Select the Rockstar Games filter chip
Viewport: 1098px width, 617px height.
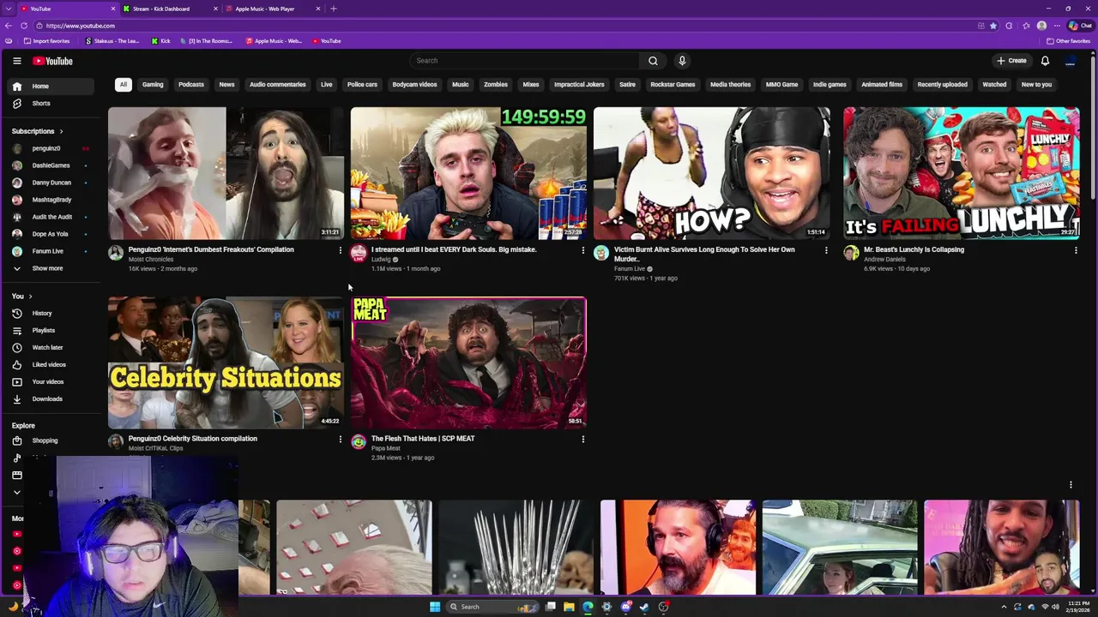tap(673, 85)
